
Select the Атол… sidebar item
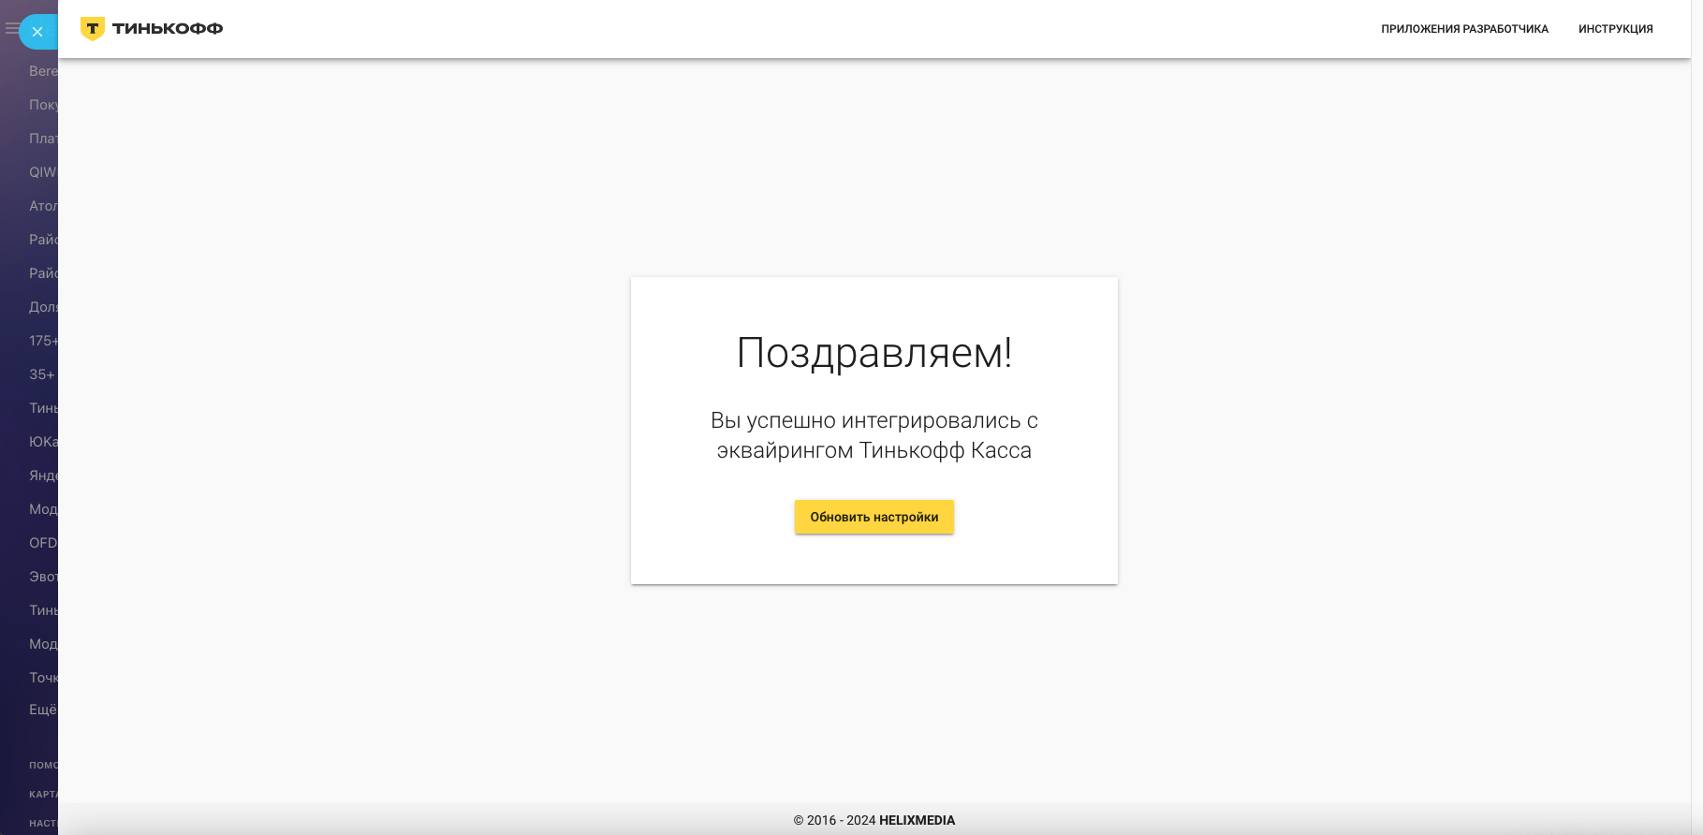pyautogui.click(x=43, y=206)
